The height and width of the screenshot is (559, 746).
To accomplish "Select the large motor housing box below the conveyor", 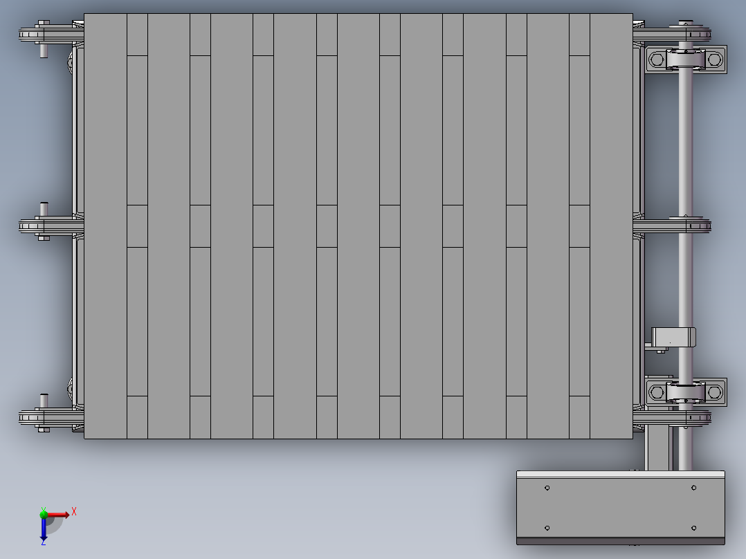I will tap(620, 508).
